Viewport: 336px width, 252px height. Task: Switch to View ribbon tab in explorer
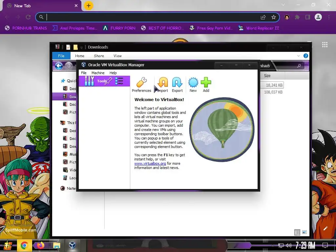click(118, 56)
